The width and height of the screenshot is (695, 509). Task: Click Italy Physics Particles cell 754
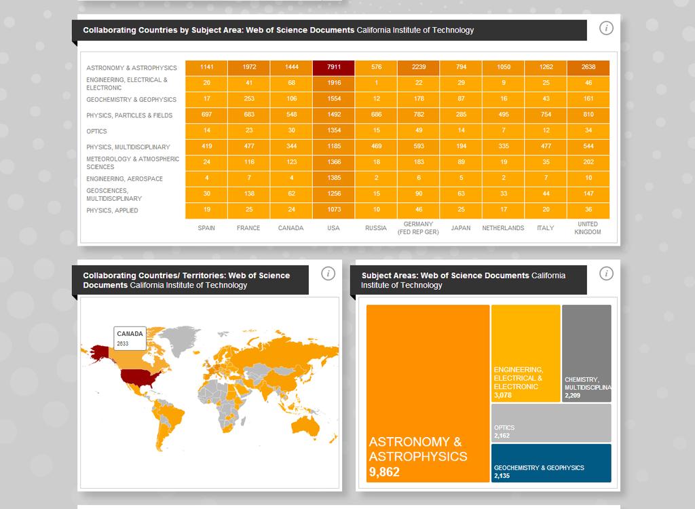coord(546,115)
